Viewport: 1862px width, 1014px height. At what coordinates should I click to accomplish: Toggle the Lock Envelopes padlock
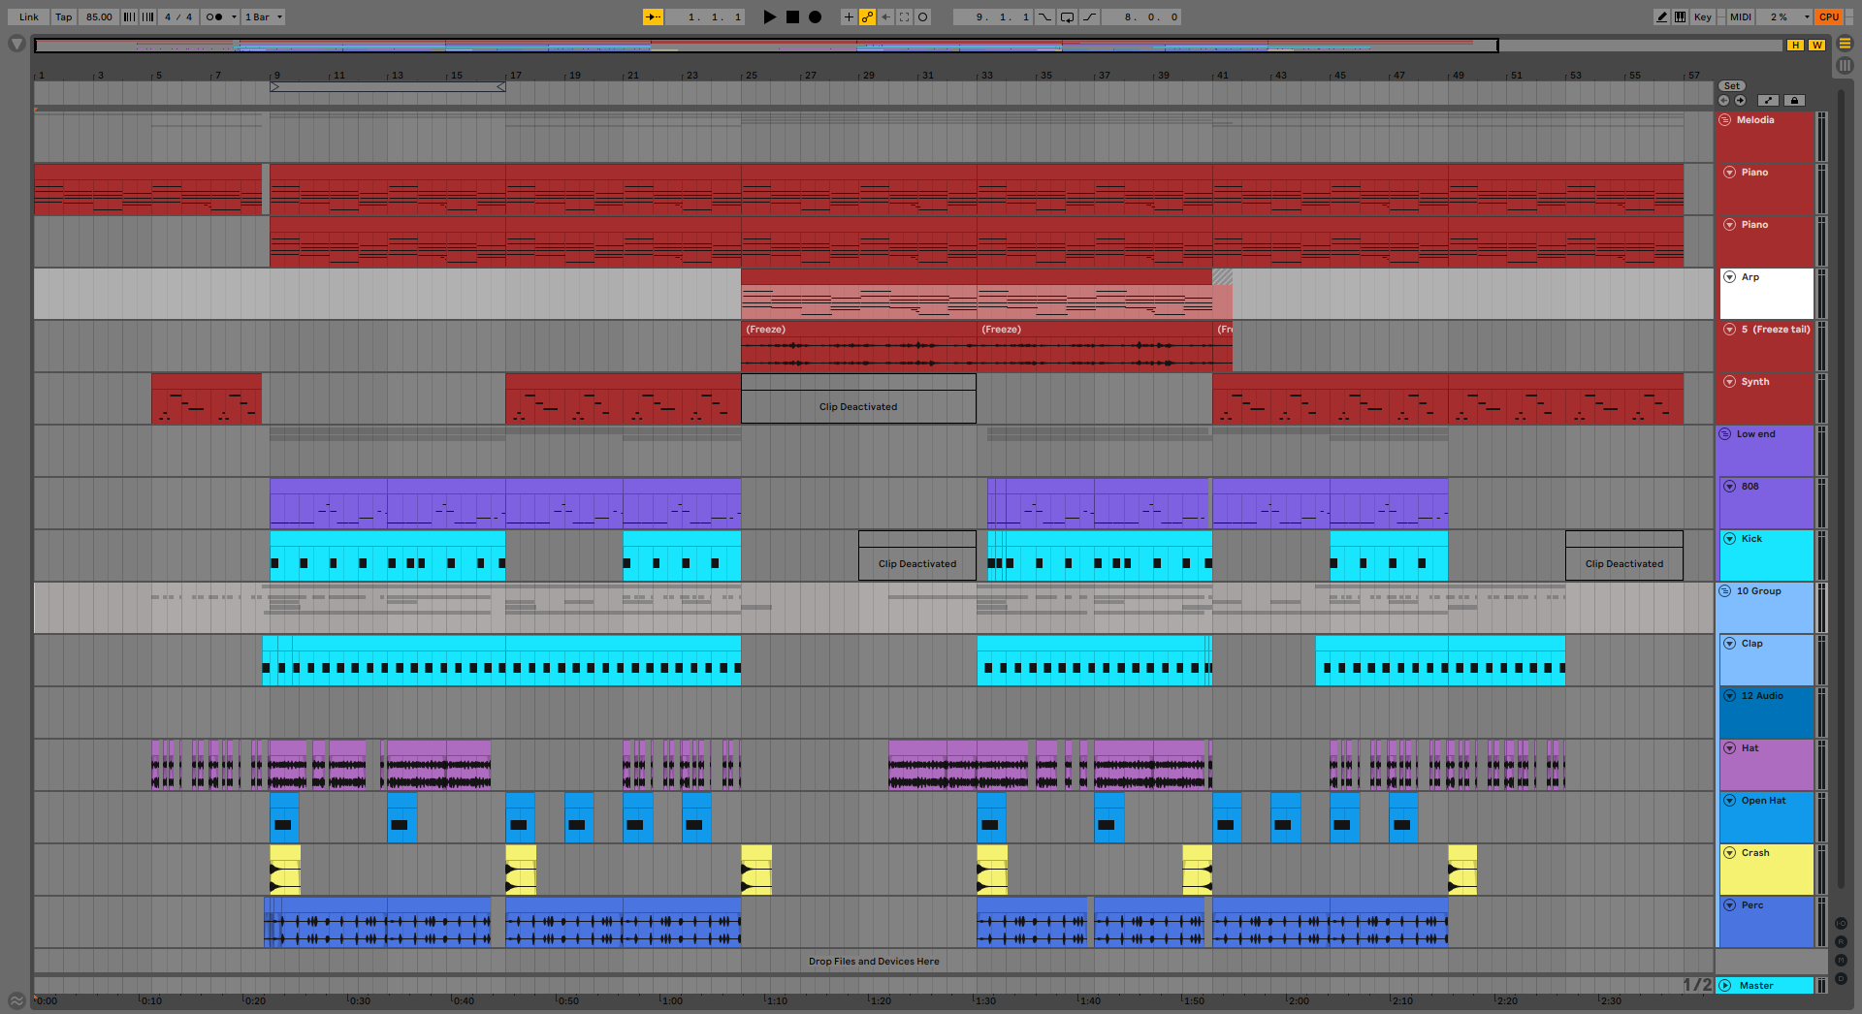[1794, 100]
